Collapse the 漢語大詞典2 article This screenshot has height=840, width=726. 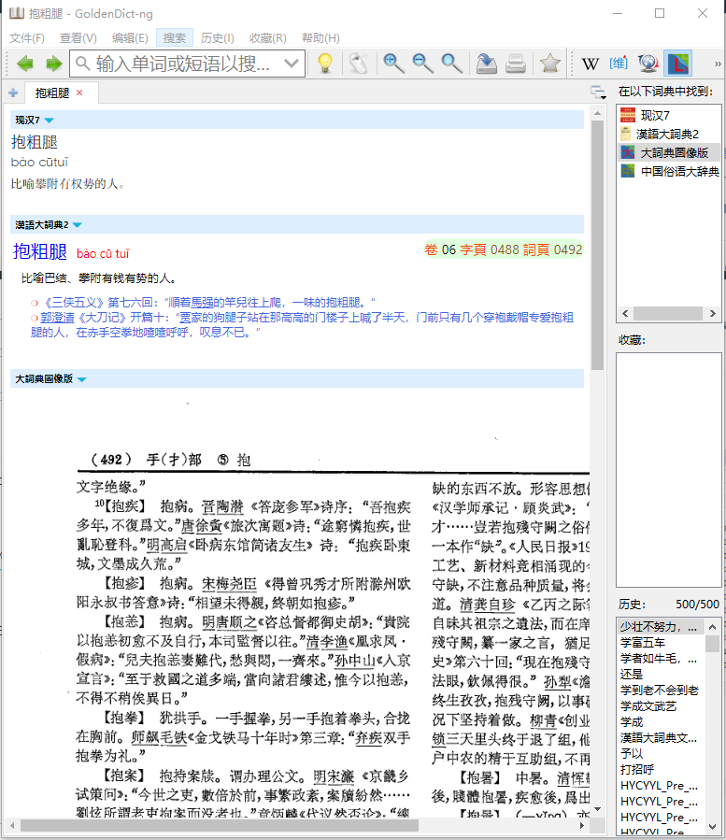pyautogui.click(x=78, y=225)
